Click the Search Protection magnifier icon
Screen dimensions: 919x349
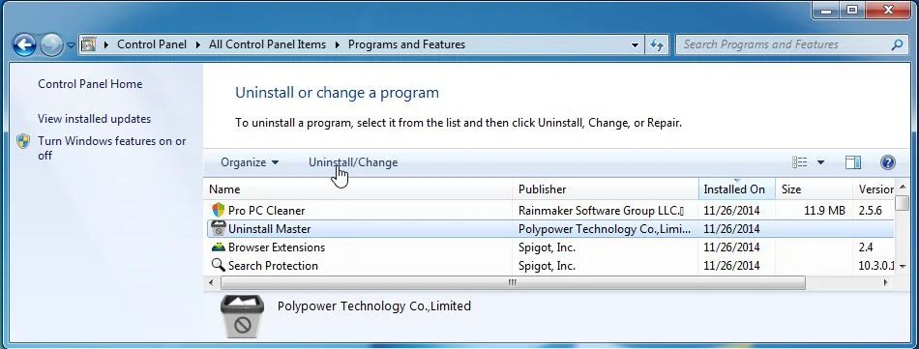[218, 265]
